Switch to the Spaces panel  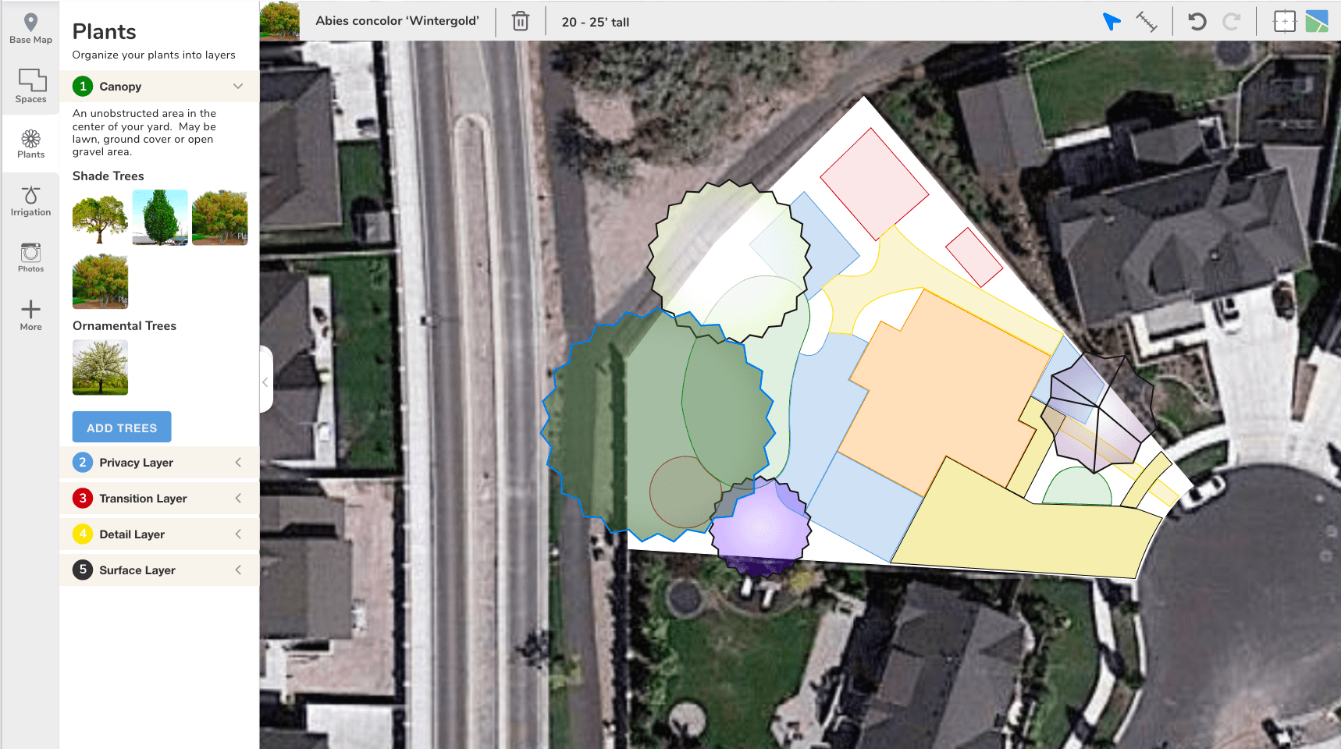pyautogui.click(x=30, y=86)
